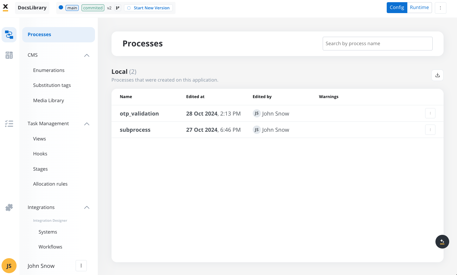The image size is (457, 275).
Task: Open row options for subprocess
Action: coord(430,130)
